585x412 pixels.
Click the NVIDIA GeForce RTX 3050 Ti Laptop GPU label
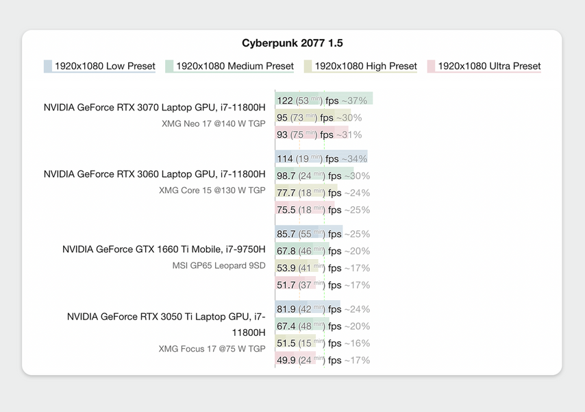[x=166, y=324]
